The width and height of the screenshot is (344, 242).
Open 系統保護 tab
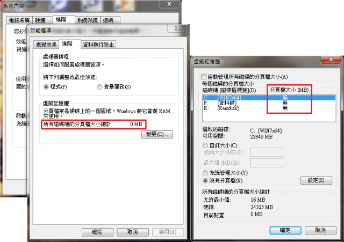pyautogui.click(x=87, y=20)
